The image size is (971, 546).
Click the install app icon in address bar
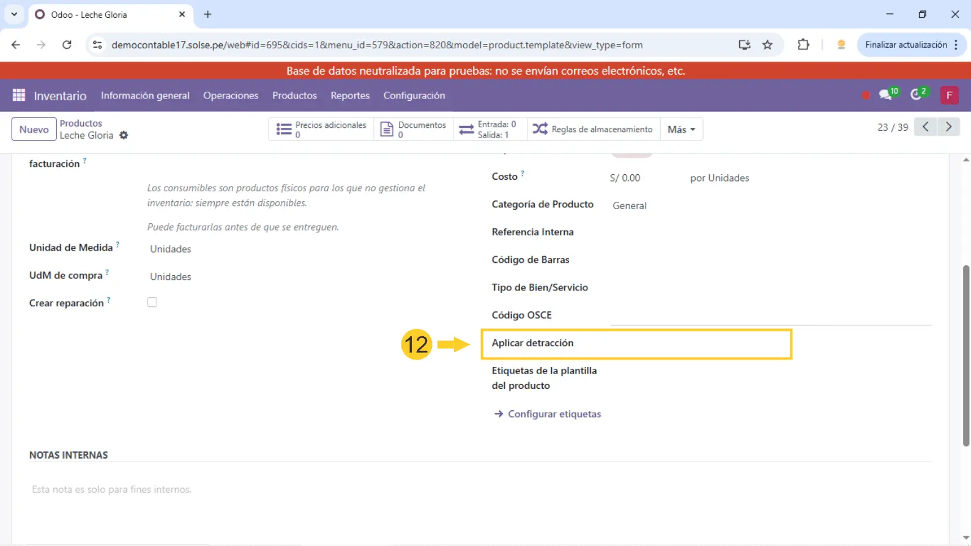[x=744, y=45]
